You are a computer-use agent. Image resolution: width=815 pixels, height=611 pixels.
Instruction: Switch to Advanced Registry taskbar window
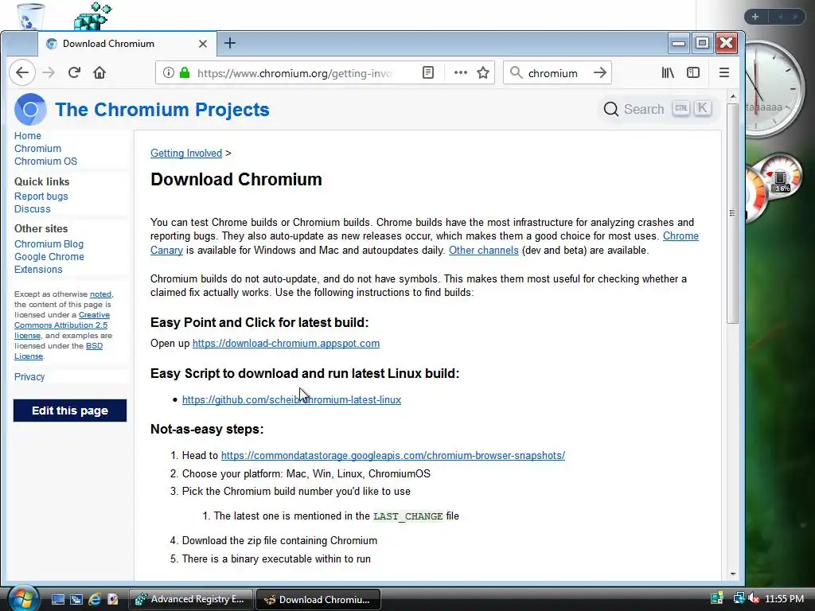coord(190,599)
